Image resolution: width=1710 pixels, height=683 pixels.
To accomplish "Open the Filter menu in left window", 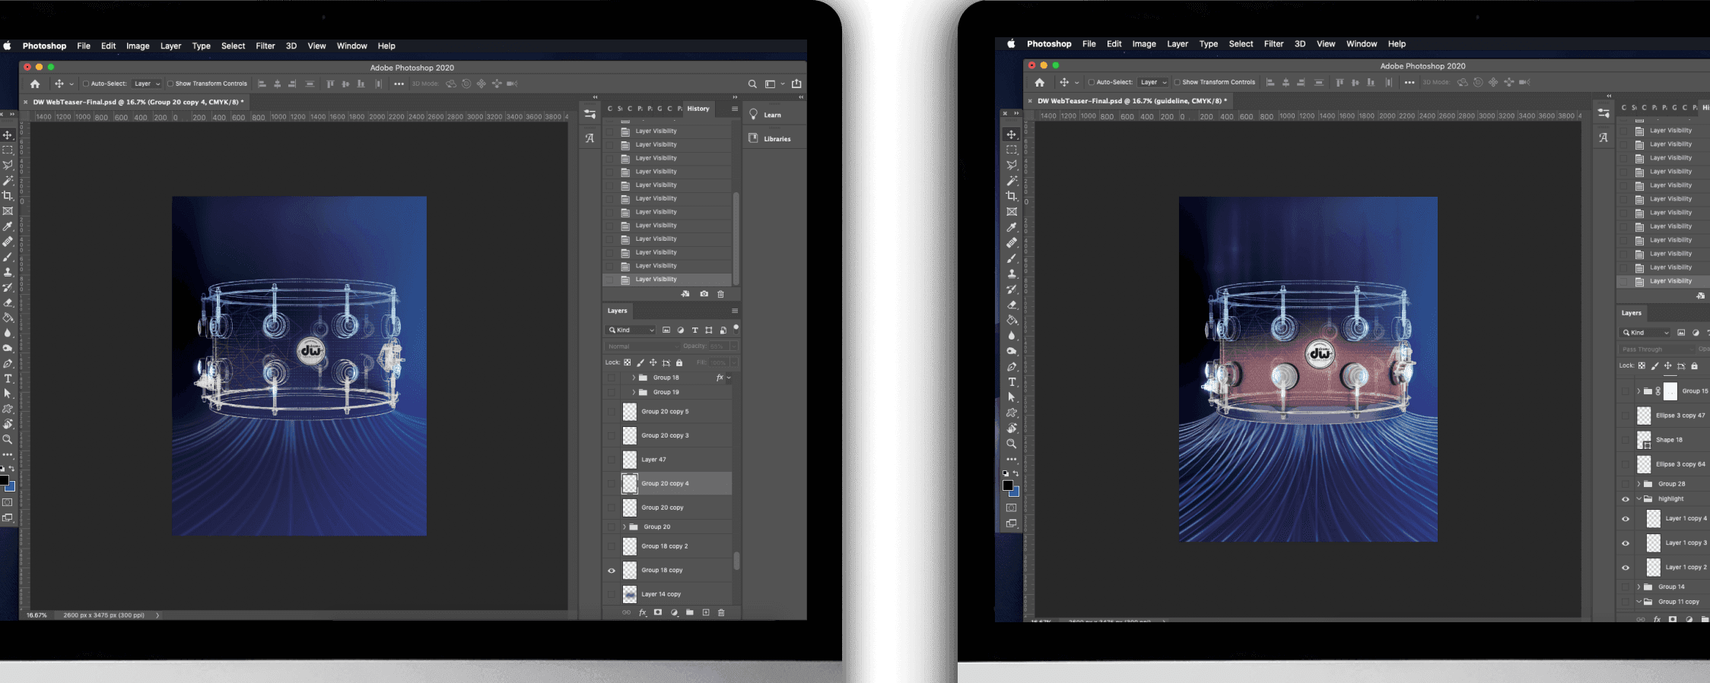I will click(265, 46).
